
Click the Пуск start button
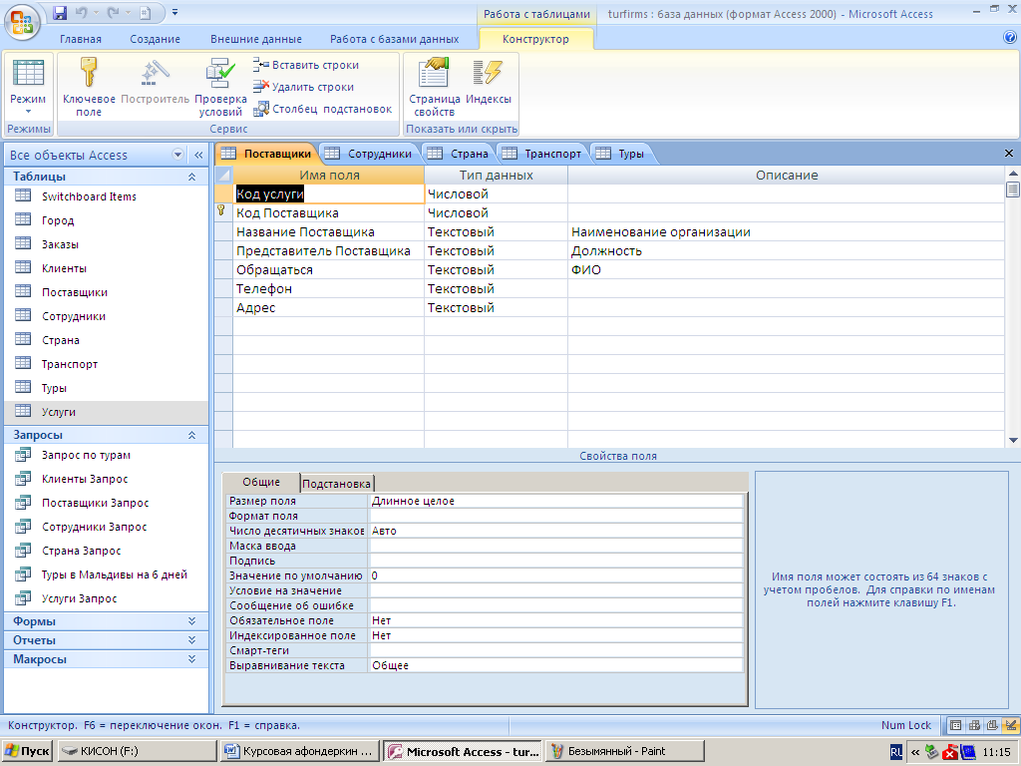pyautogui.click(x=28, y=751)
